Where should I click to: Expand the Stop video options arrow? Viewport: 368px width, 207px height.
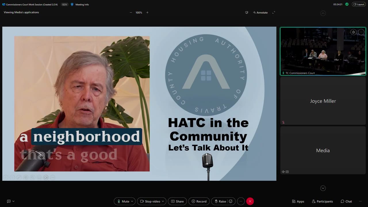pos(163,201)
